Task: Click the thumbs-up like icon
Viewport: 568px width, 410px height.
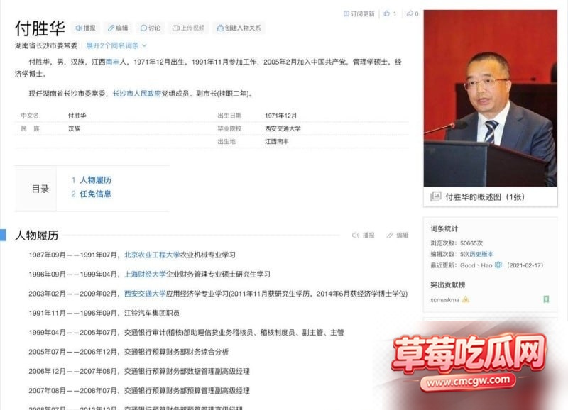Action: point(387,13)
